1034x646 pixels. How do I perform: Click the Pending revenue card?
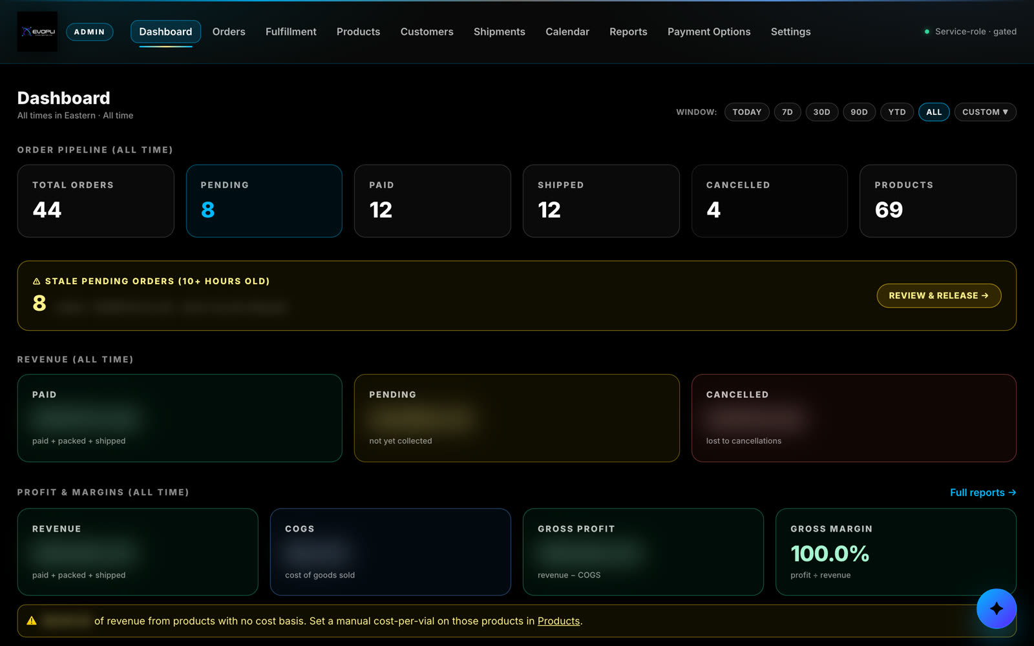pos(517,418)
